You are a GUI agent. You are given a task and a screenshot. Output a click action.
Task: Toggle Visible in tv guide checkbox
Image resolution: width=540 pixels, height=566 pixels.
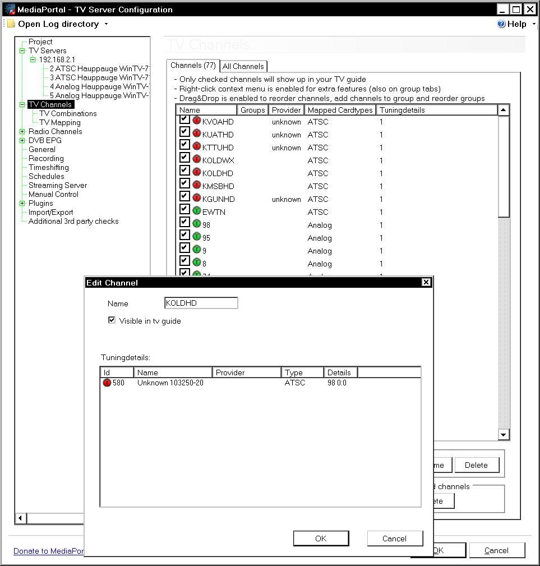[x=112, y=320]
